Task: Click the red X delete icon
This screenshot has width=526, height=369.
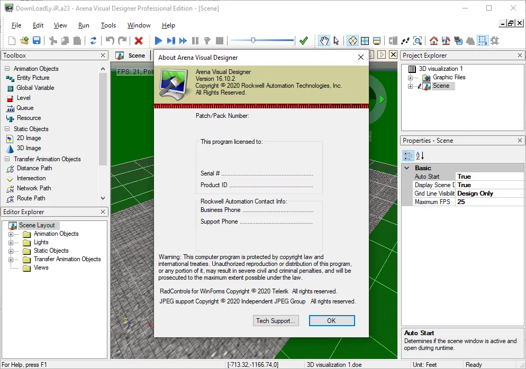Action: pos(139,41)
